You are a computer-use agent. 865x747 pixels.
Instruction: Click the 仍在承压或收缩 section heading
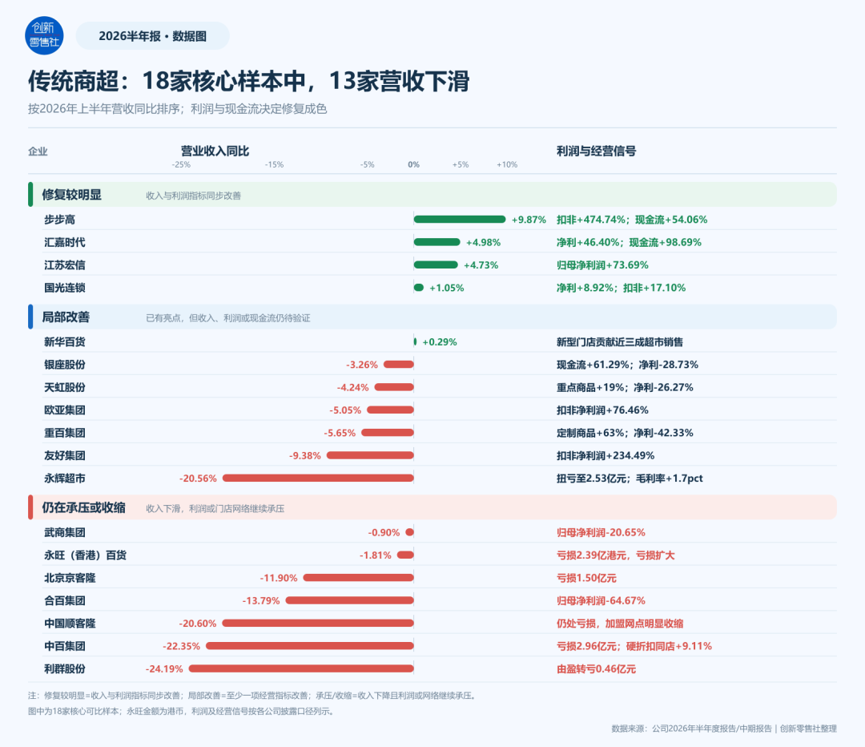(84, 507)
